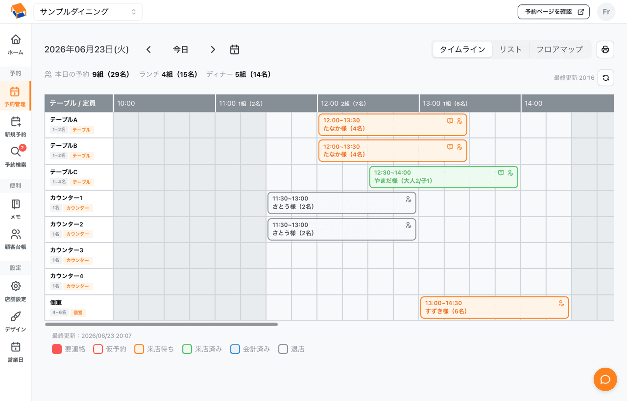Click the 今日 button
Viewport: 627px width, 401px height.
[x=181, y=49]
